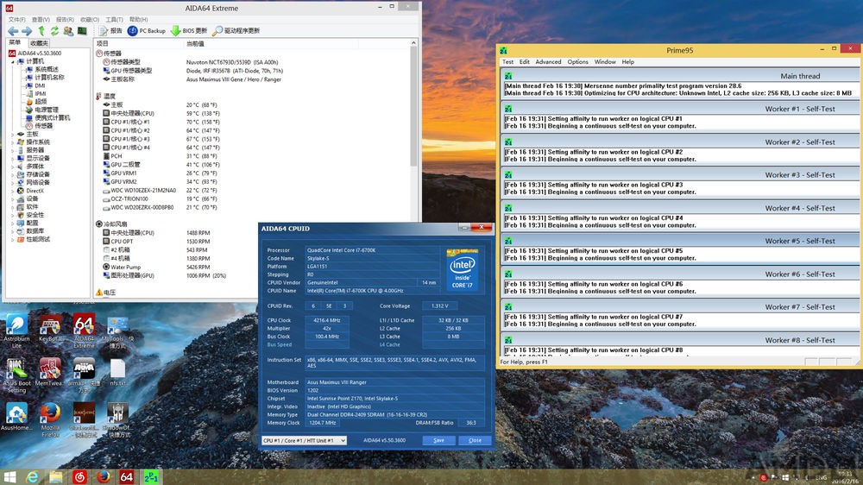
Task: Click 驱动程序更新 driver update toolbar button
Action: coord(236,31)
